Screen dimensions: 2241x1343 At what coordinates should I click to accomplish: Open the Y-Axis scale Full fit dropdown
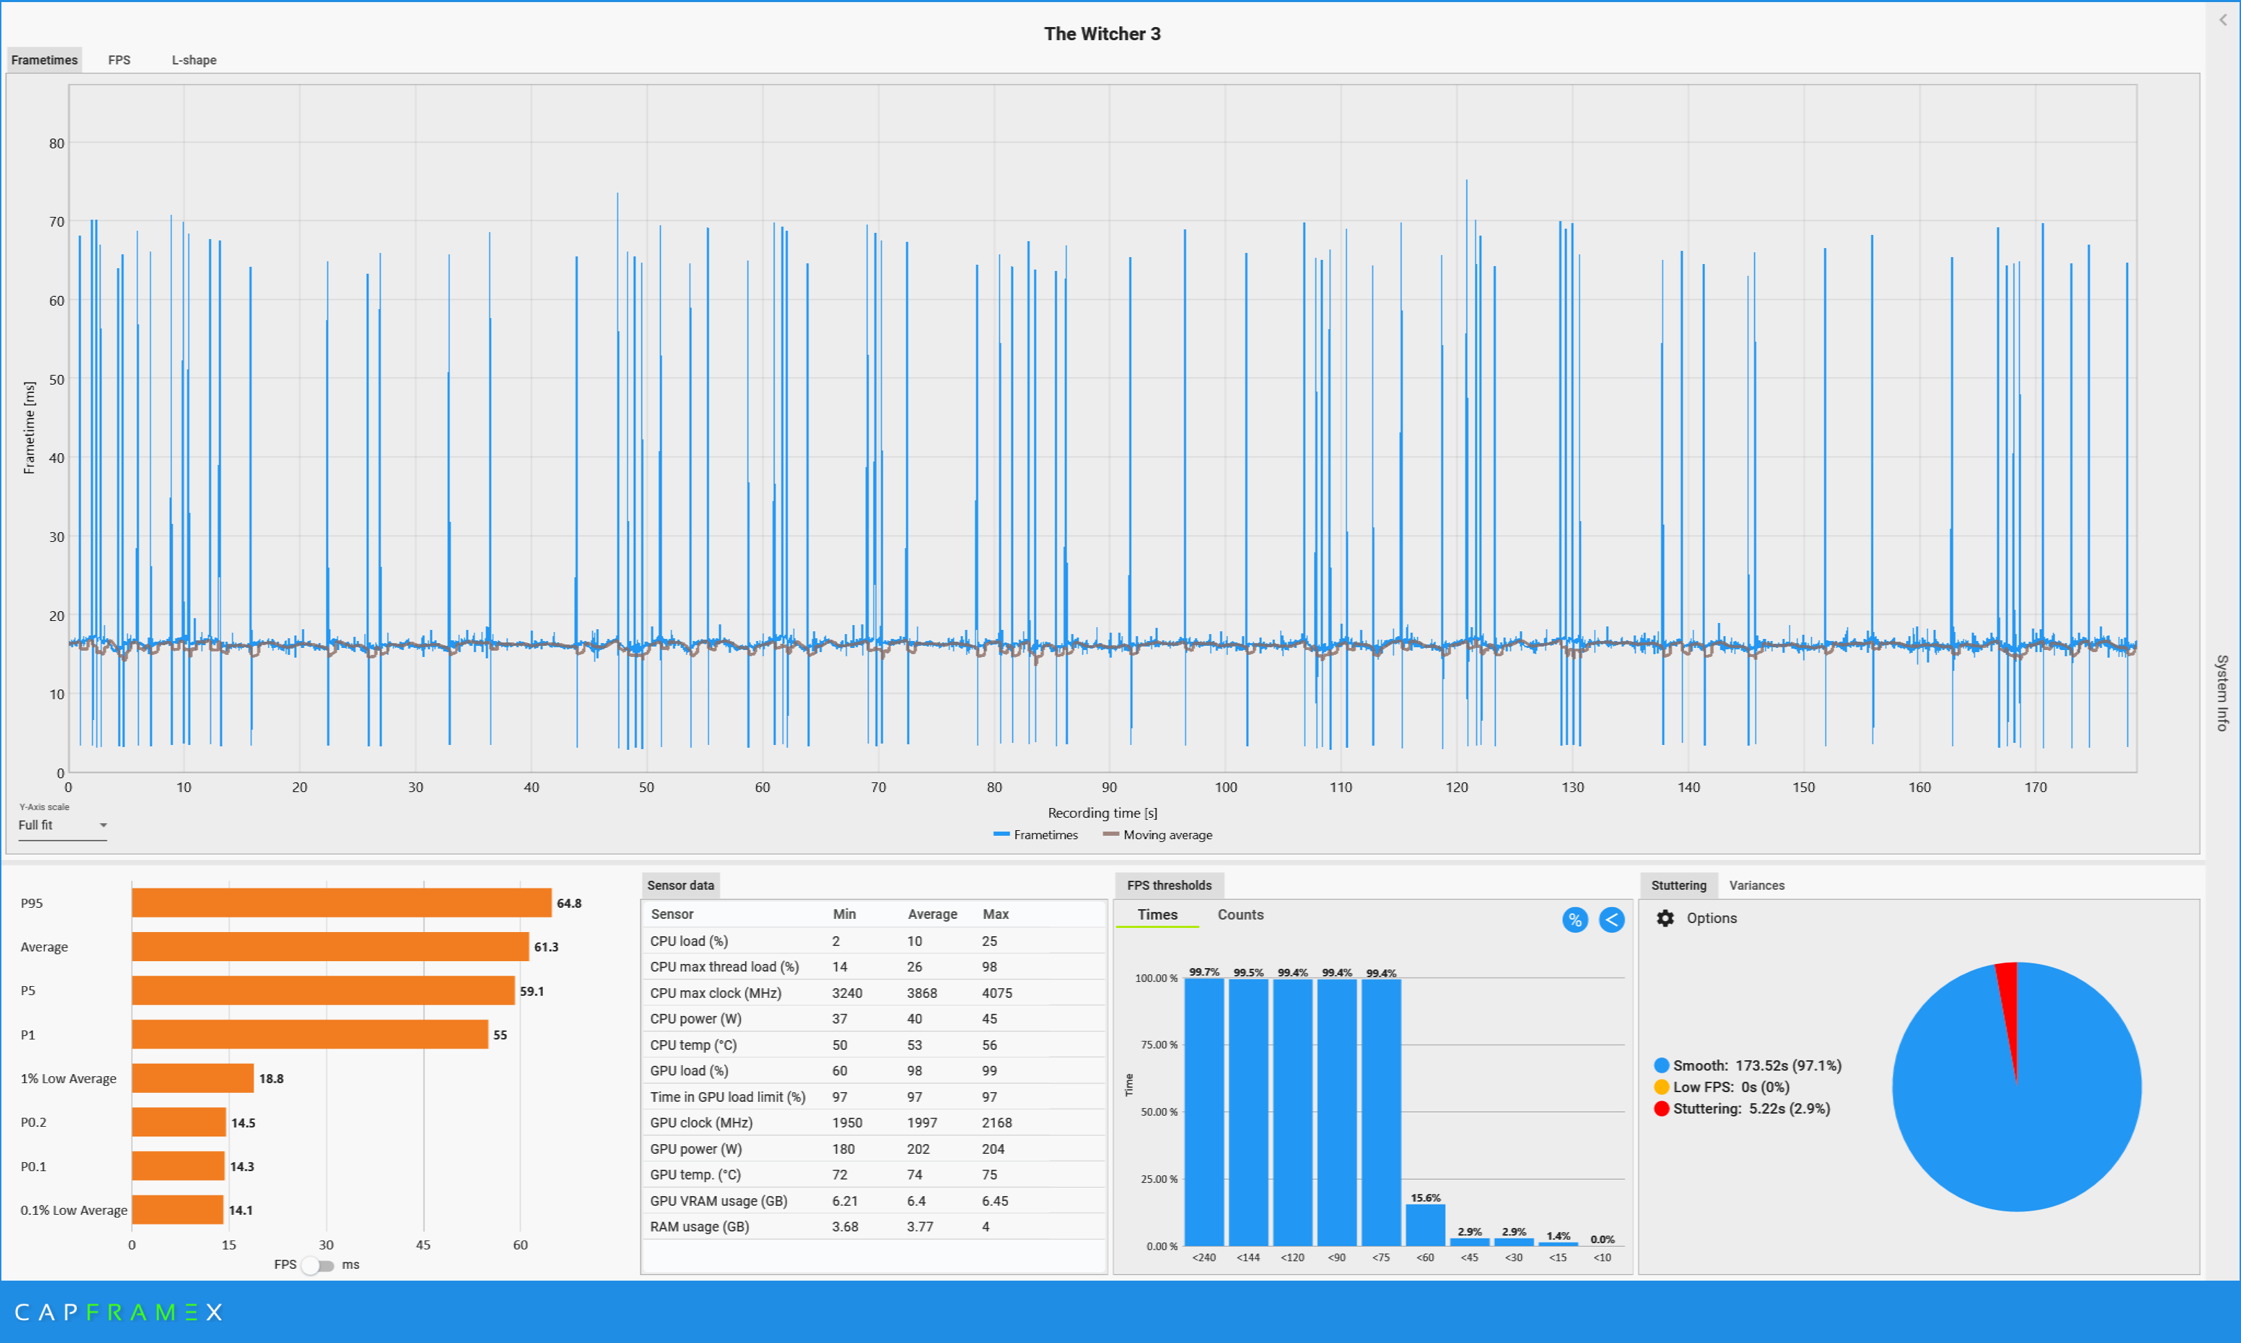coord(62,825)
